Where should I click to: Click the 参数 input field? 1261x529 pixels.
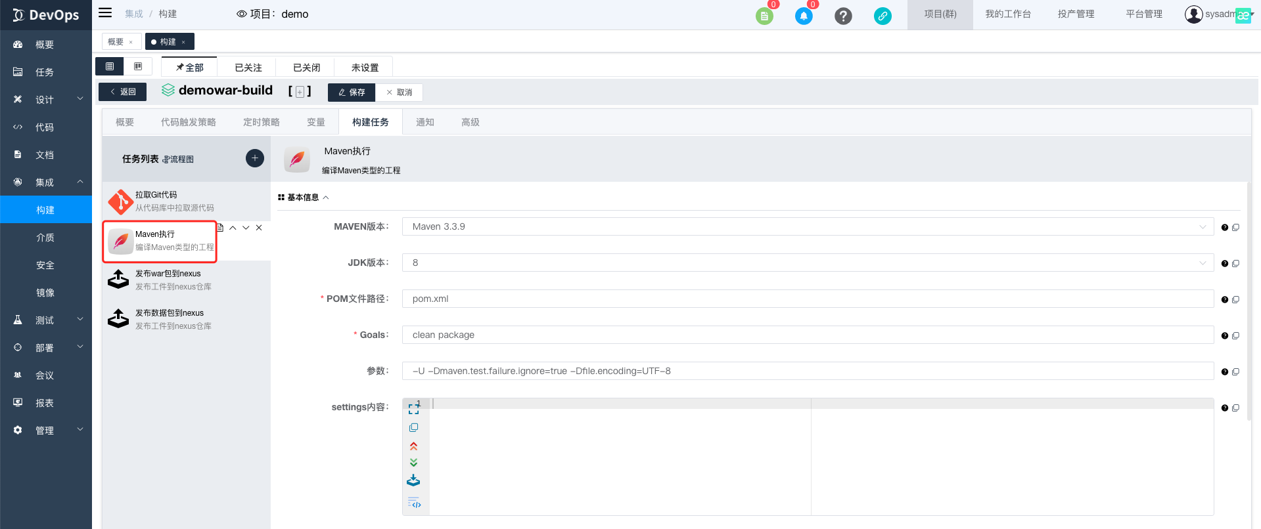coord(808,371)
